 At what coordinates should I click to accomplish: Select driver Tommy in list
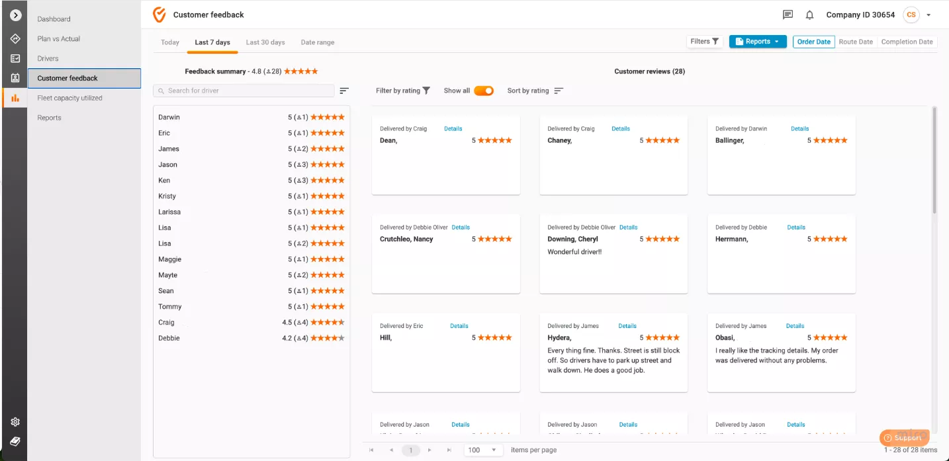pyautogui.click(x=251, y=307)
